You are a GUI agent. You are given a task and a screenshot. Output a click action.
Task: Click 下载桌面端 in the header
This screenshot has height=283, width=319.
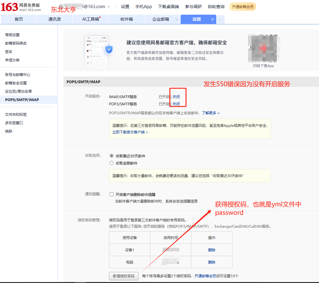click(168, 7)
